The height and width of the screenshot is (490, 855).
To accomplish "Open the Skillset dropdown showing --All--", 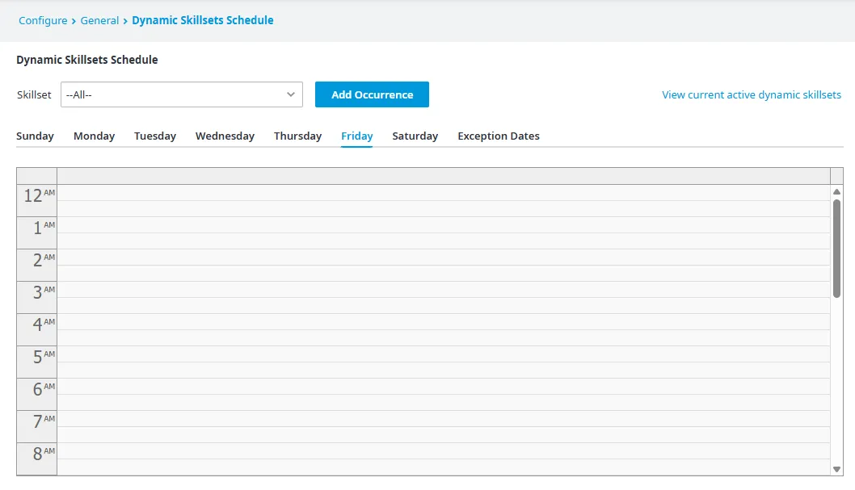I will [x=182, y=94].
